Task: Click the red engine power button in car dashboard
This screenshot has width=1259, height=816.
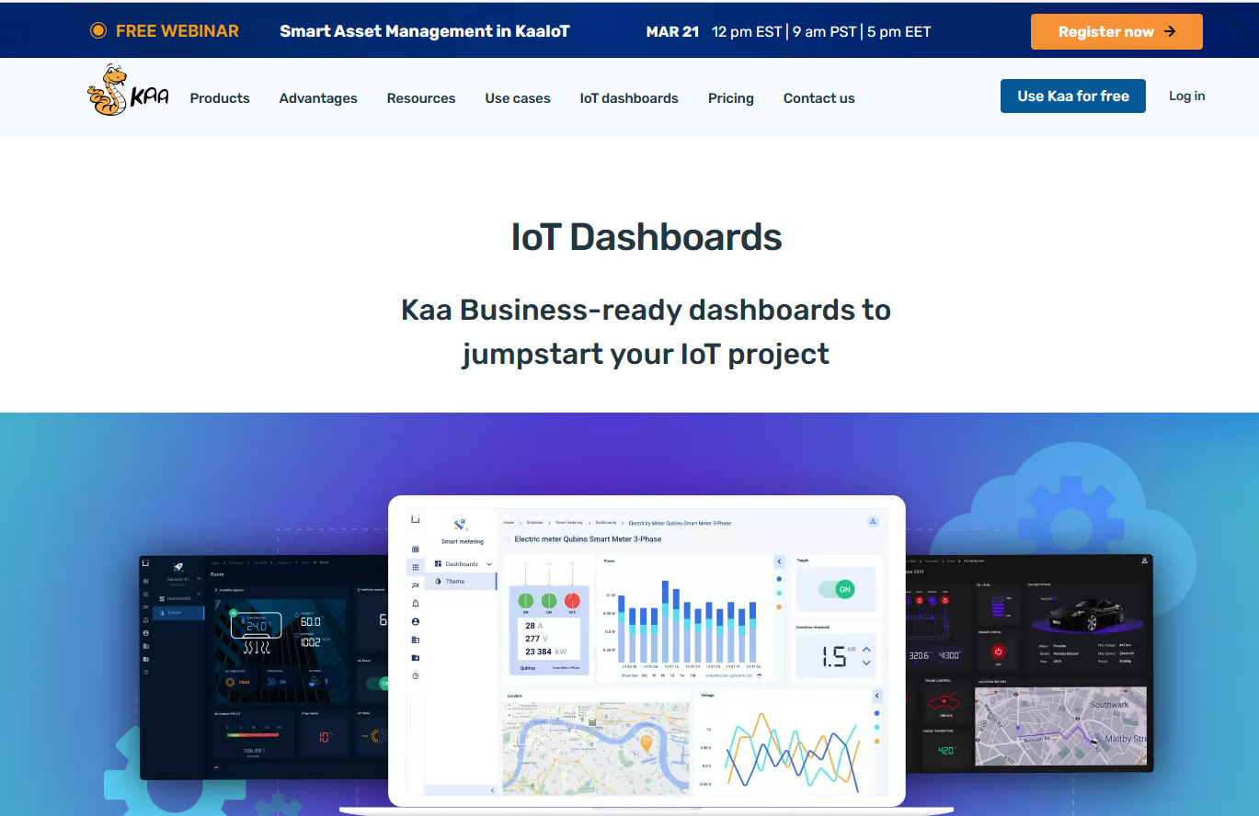Action: [999, 652]
